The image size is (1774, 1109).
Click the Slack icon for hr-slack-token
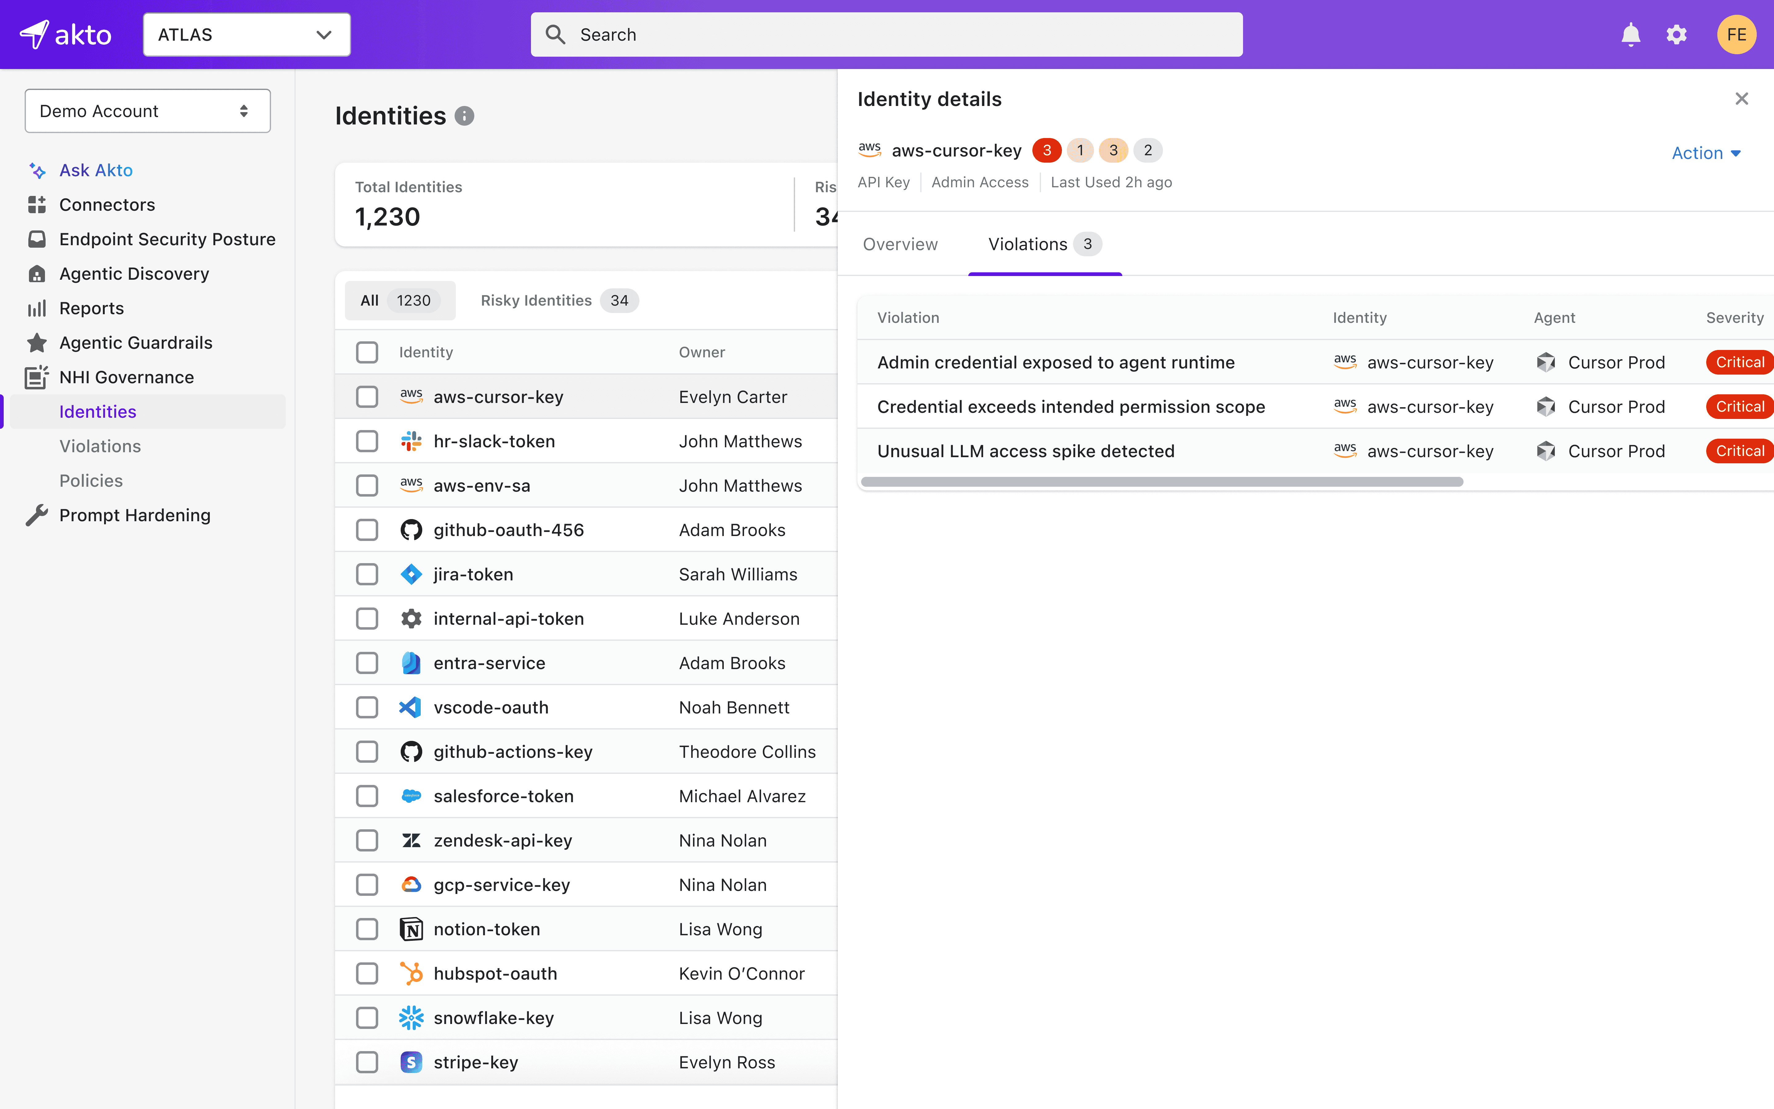(x=411, y=441)
